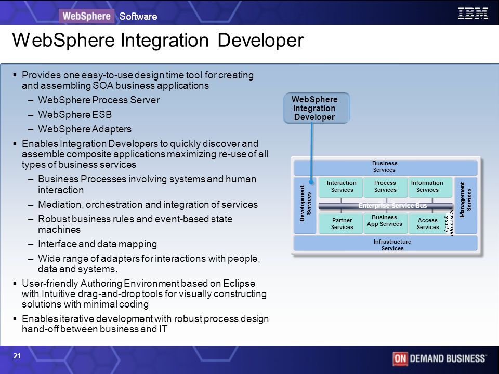This screenshot has height=374, width=499.
Task: Click the WebSphere Process Server sub-bullet
Action: tap(99, 100)
